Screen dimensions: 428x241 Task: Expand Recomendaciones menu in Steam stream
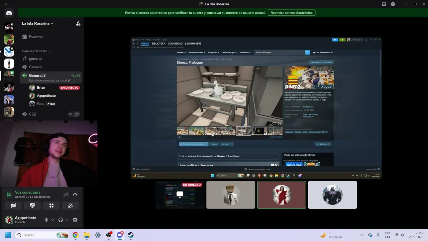coord(197,53)
